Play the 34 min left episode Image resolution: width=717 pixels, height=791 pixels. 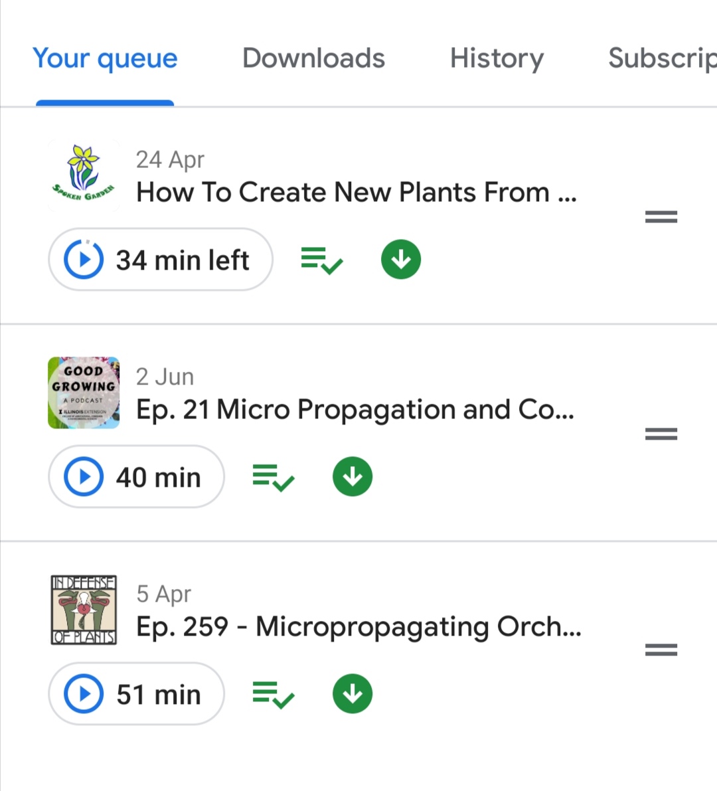tap(161, 259)
